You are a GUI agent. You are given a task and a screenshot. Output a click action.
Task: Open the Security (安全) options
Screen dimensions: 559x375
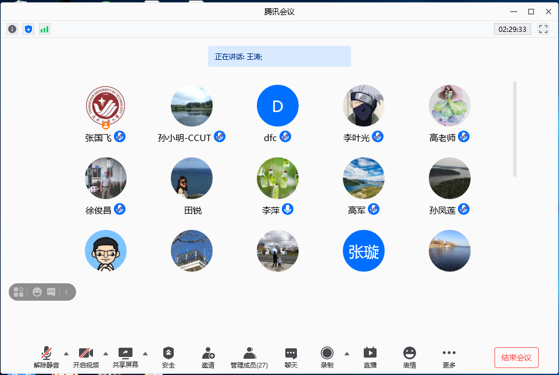point(169,357)
